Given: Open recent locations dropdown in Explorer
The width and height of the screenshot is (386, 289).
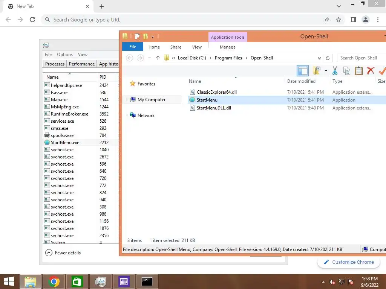Looking at the screenshot, I should coord(149,58).
